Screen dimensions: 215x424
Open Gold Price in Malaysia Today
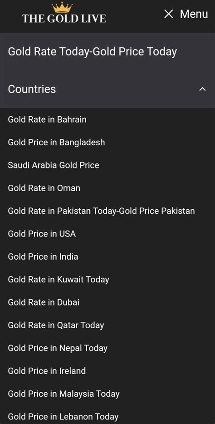pos(64,394)
